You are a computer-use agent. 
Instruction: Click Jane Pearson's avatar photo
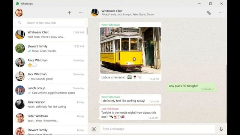point(20,104)
